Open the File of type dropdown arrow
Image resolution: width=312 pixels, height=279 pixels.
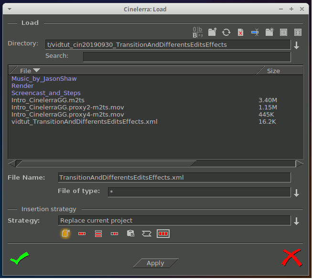pos(297,193)
